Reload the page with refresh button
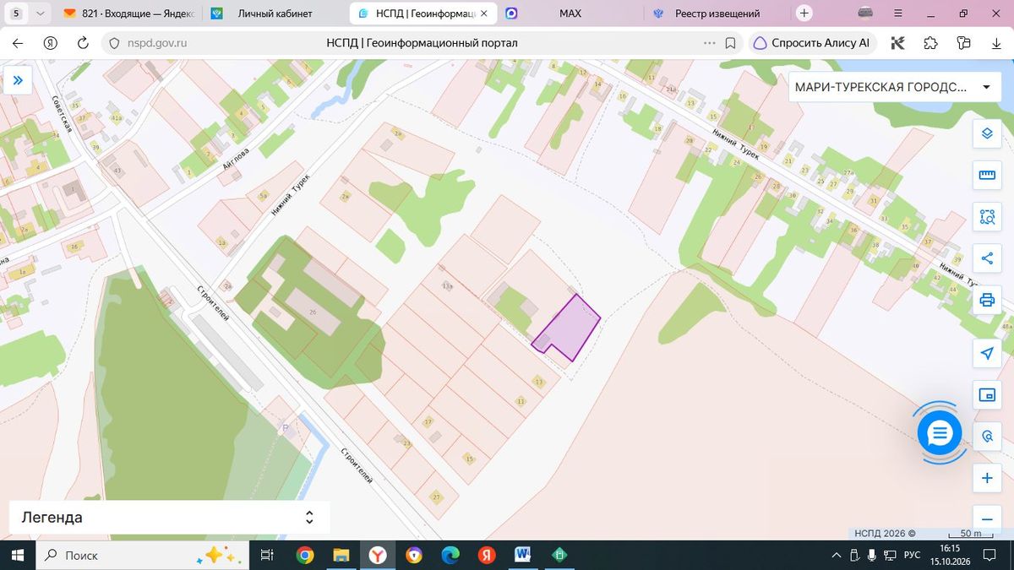 coord(83,43)
